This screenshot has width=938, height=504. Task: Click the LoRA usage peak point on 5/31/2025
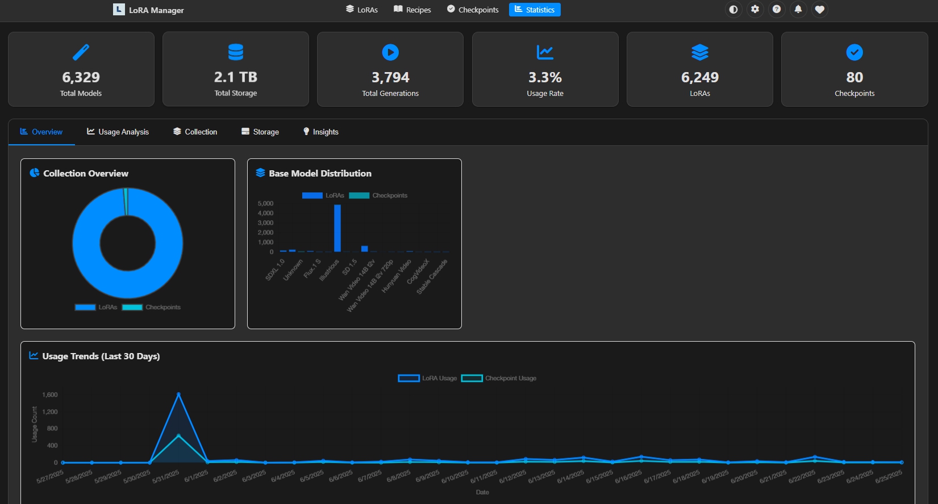tap(178, 394)
